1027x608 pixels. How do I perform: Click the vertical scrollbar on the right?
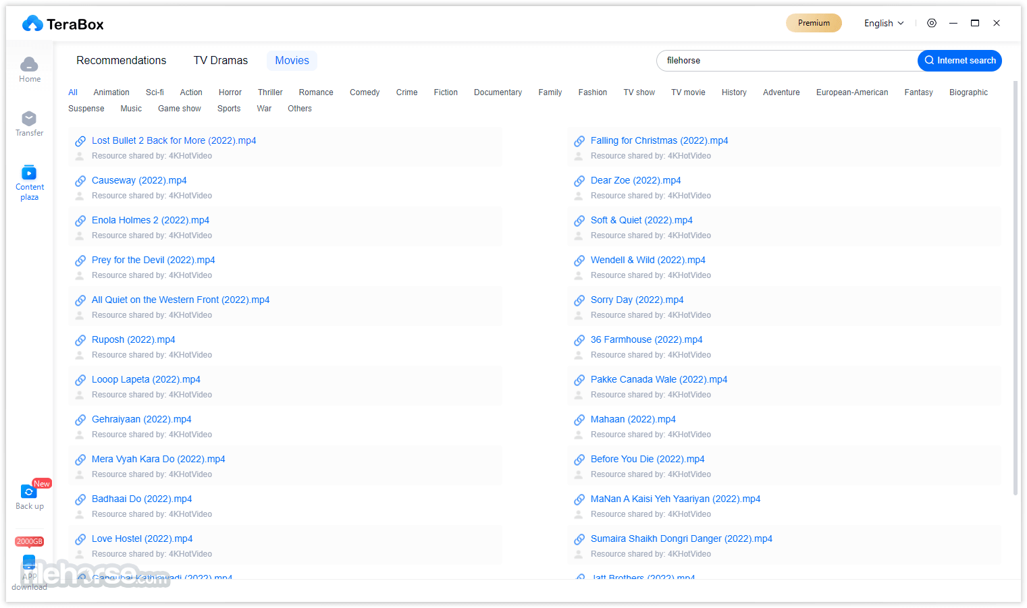1016,288
